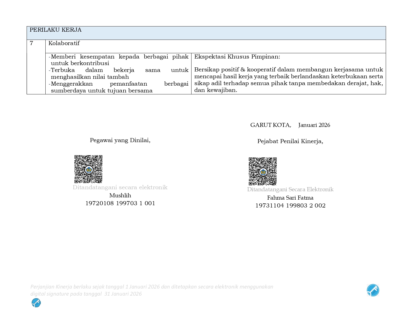Click the blue key icon at bottom right
Viewport: 418px width, 323px height.
pos(373,290)
